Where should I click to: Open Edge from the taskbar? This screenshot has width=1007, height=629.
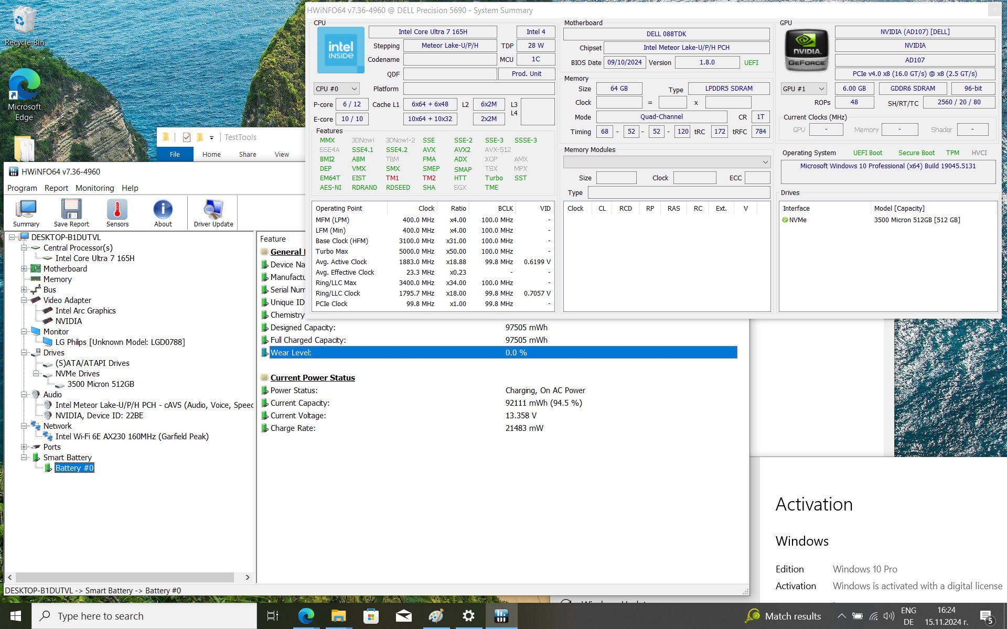(x=306, y=616)
